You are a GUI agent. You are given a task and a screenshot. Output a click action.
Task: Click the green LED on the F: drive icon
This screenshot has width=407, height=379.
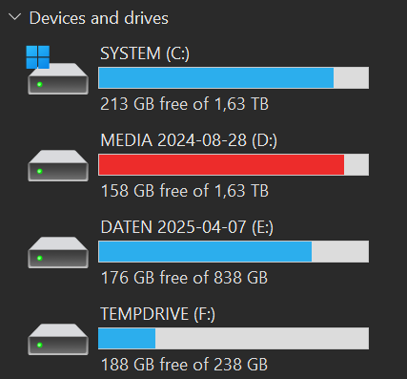point(40,345)
